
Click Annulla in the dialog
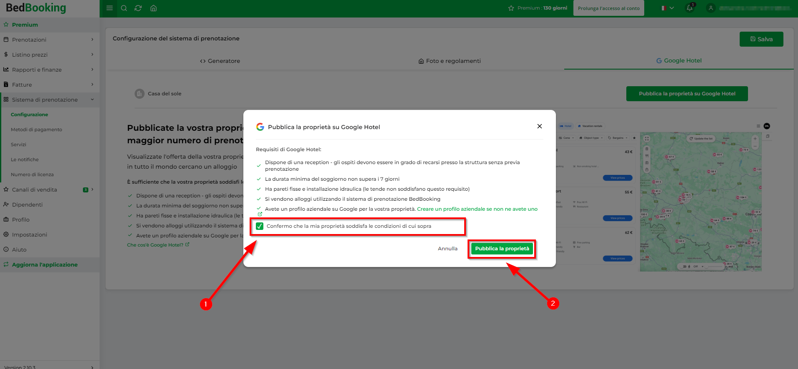(x=448, y=249)
